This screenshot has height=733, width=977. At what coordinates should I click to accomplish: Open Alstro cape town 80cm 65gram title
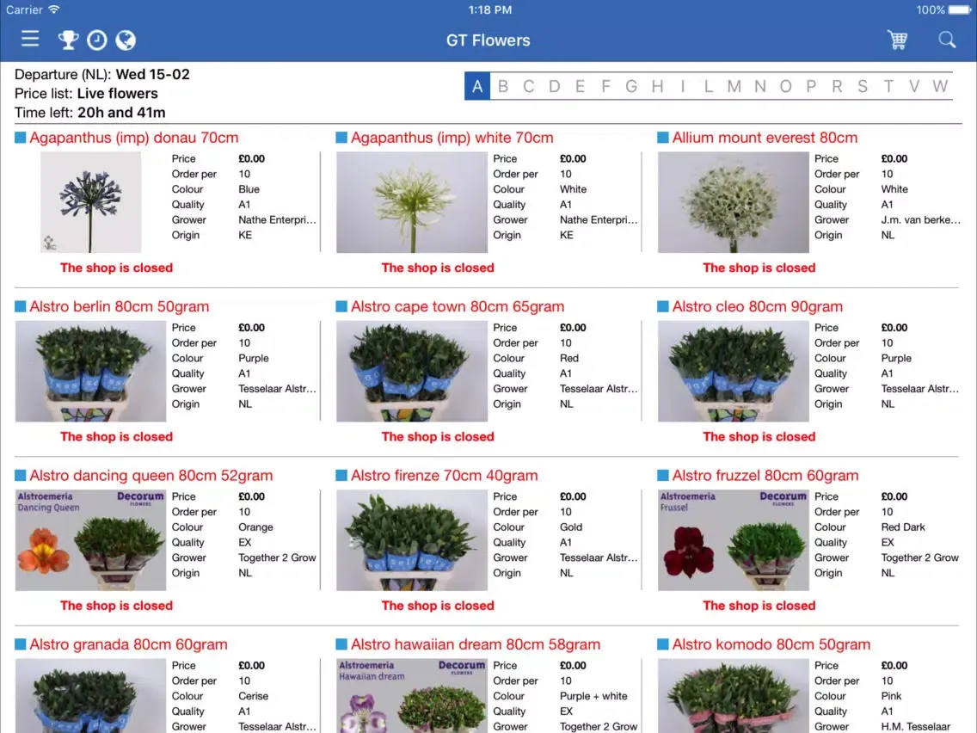458,306
